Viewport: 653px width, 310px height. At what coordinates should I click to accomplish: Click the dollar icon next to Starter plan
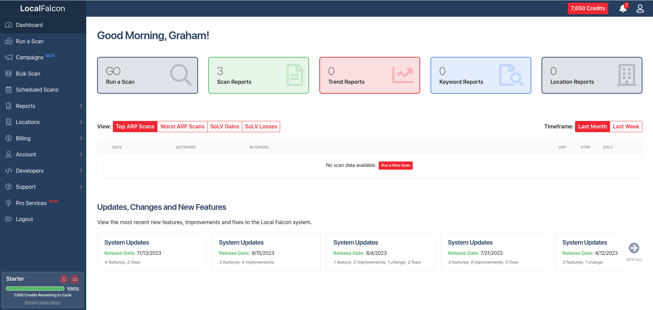click(x=63, y=279)
